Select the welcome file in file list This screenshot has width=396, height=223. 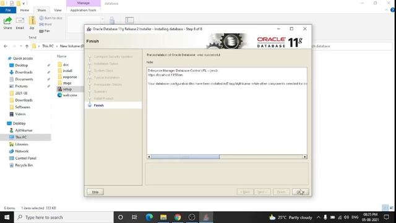(x=70, y=95)
